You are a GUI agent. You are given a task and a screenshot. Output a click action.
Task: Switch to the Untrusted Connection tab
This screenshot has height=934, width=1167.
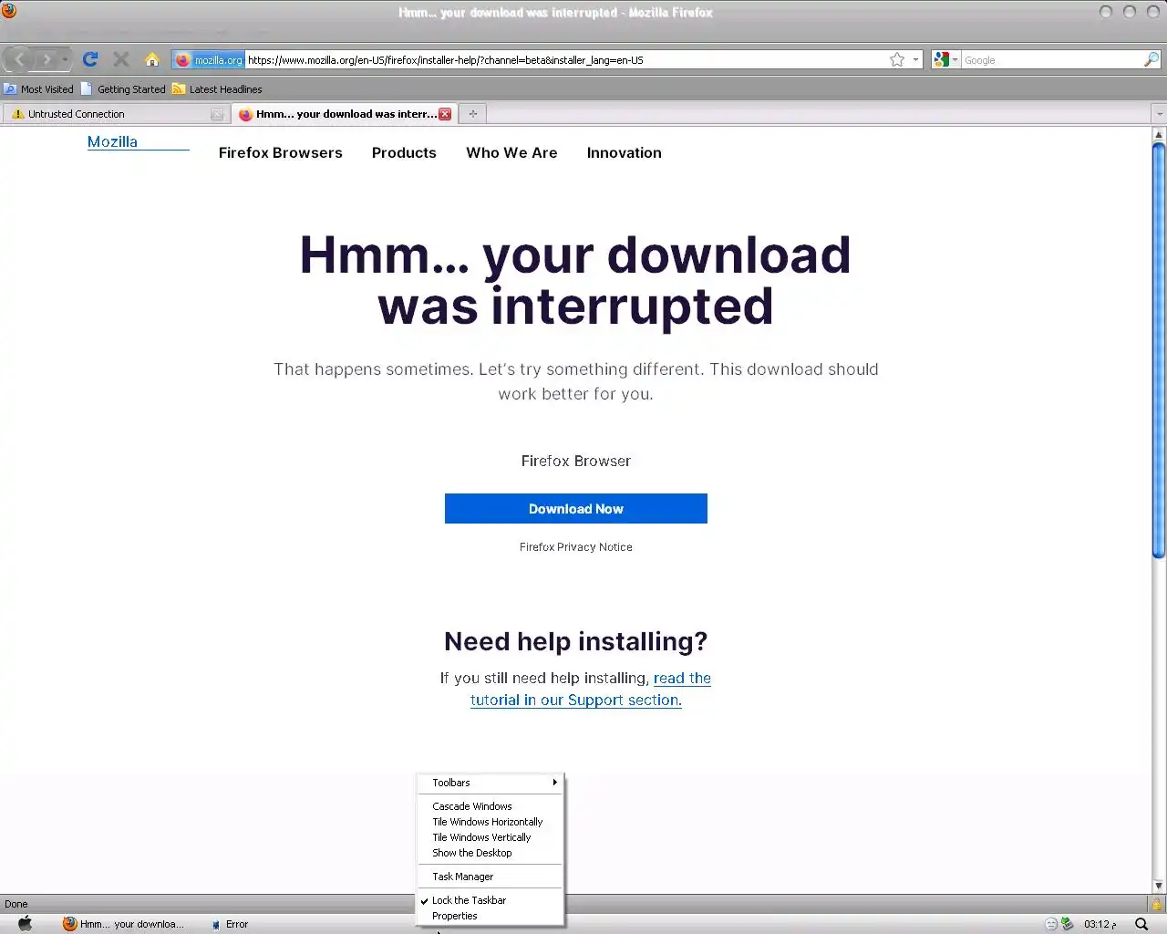click(115, 114)
